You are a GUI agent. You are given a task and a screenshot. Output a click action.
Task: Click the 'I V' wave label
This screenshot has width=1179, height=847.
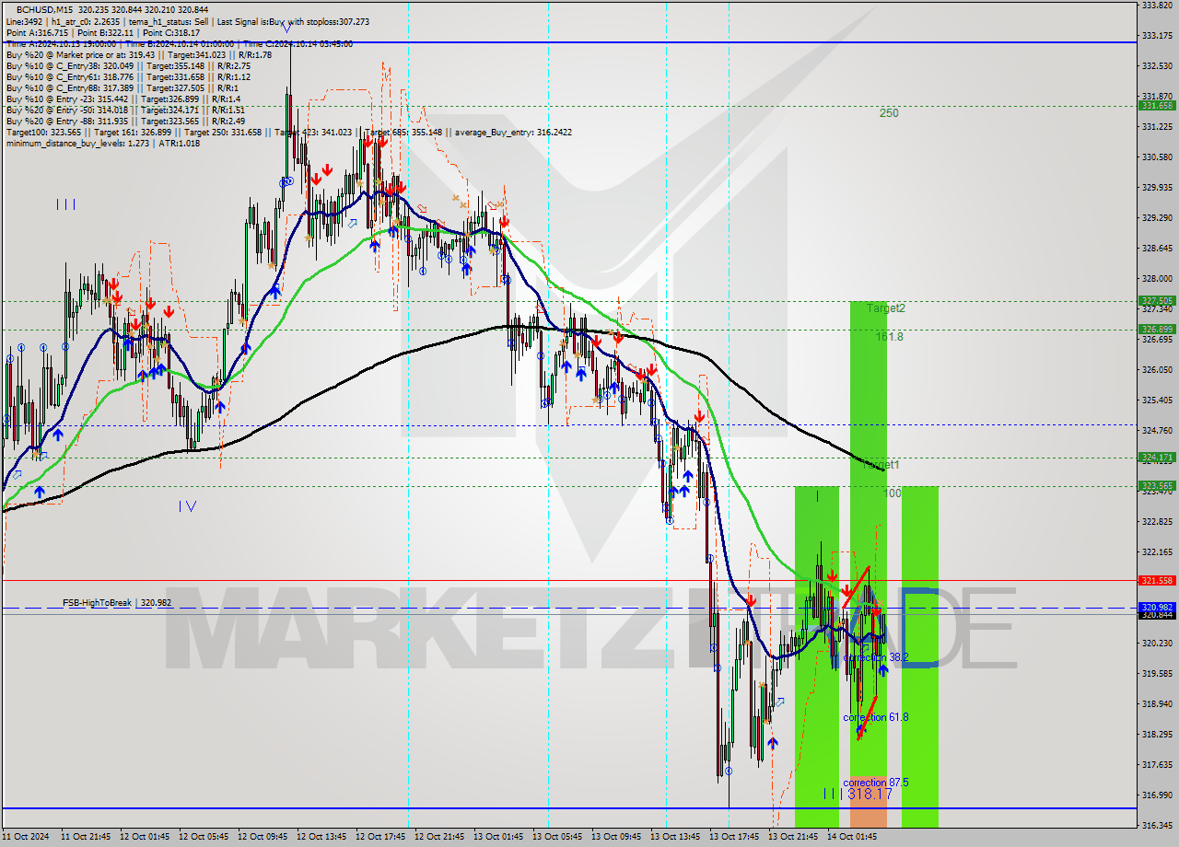click(x=188, y=505)
